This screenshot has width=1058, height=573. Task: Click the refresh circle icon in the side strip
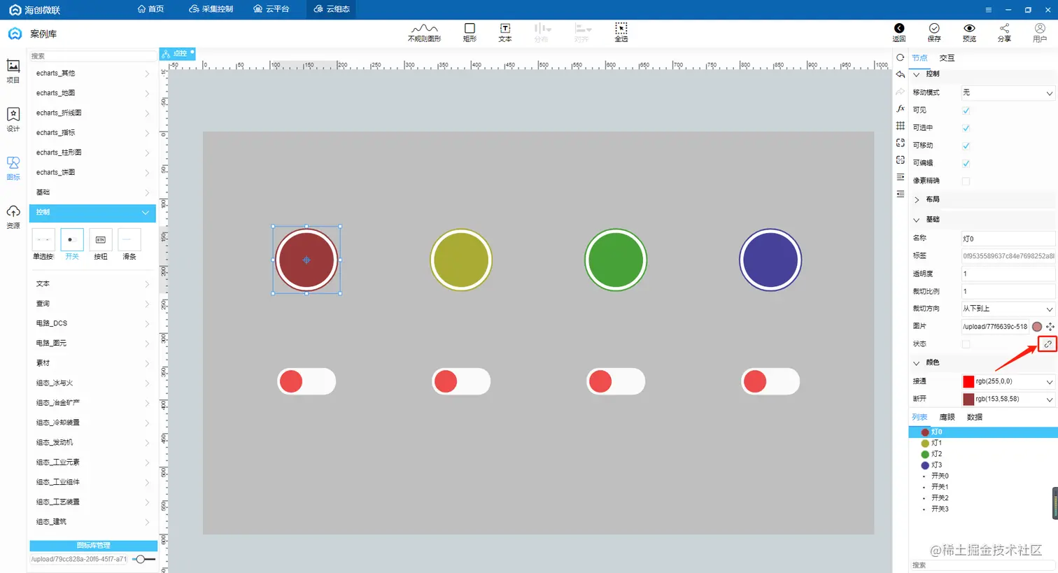[901, 57]
